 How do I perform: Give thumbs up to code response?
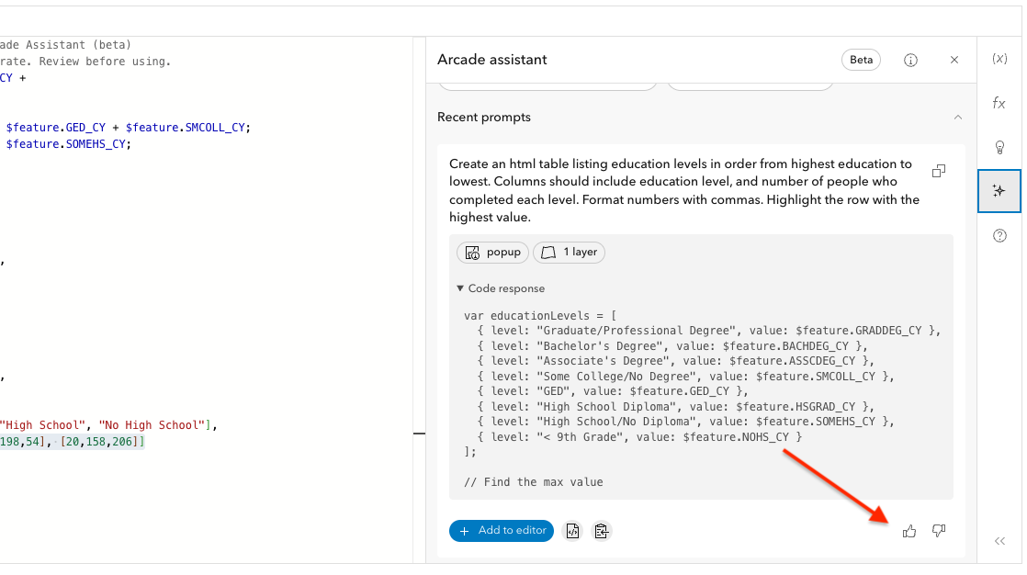click(909, 531)
